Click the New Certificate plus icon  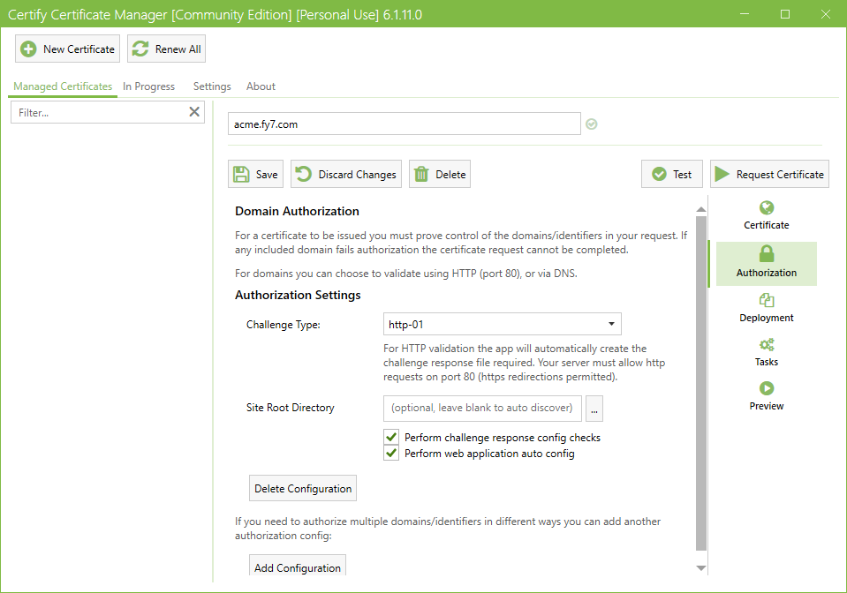tap(28, 49)
